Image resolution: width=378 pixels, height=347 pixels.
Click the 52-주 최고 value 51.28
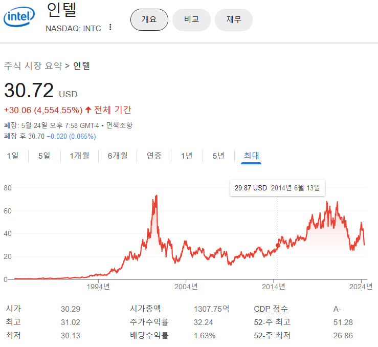343,322
